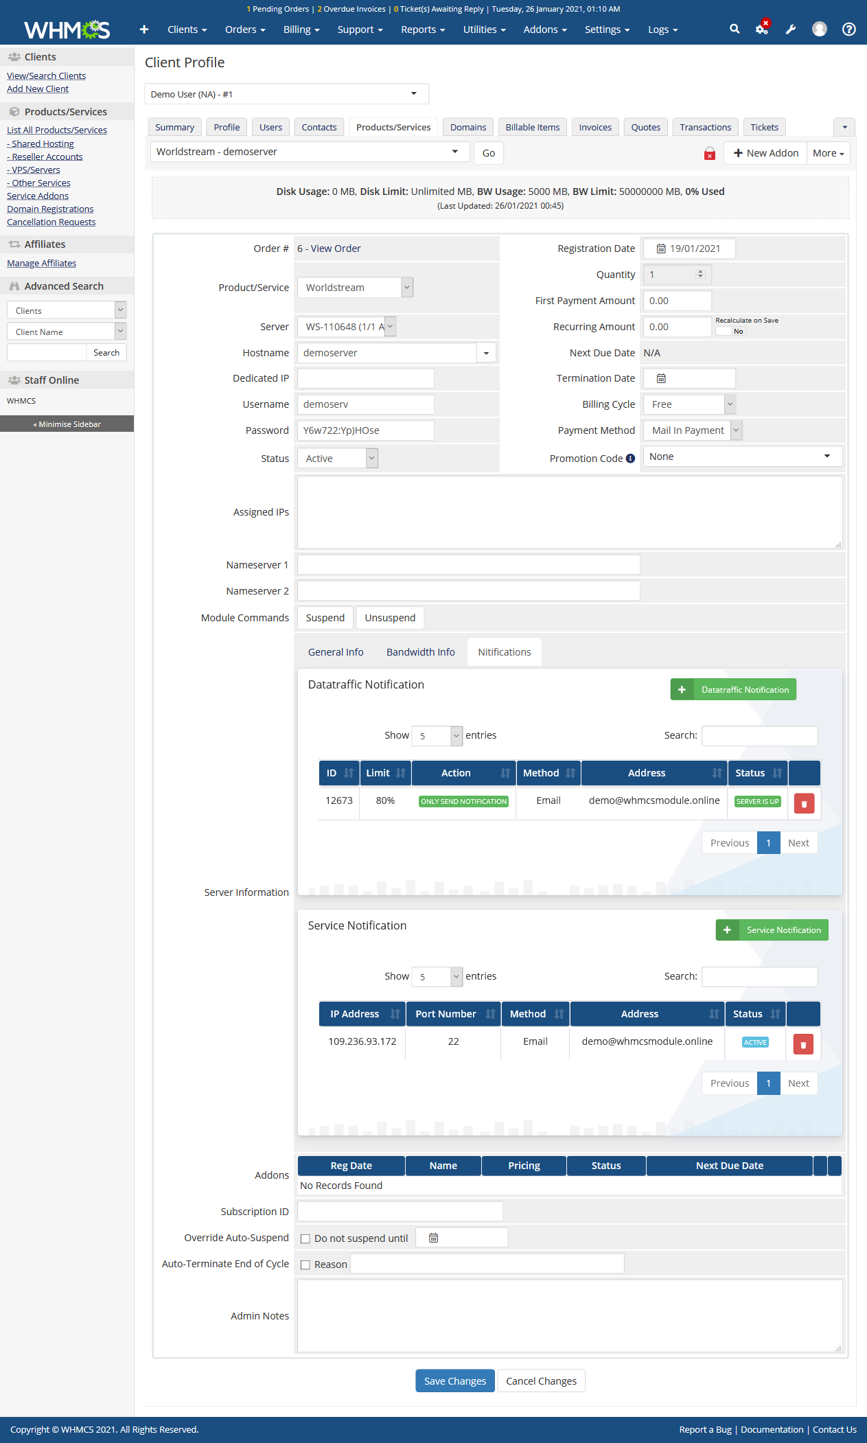Screen dimensions: 867x1443
Task: Delete datatraffic notification 12673 with trash icon
Action: pyautogui.click(x=804, y=803)
